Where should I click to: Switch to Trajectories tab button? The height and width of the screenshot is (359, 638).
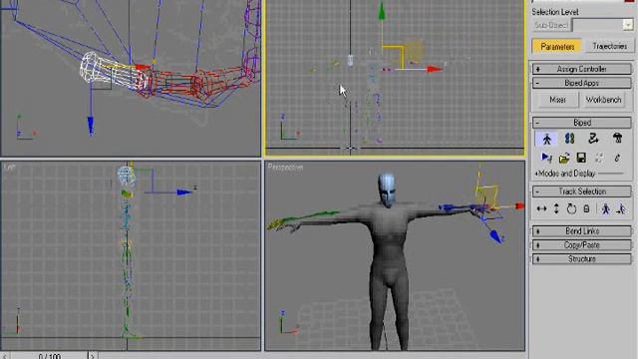(x=609, y=47)
